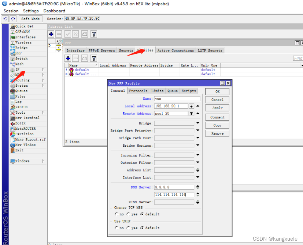Expand the IP sidebar submenu arrow

(x=44, y=69)
